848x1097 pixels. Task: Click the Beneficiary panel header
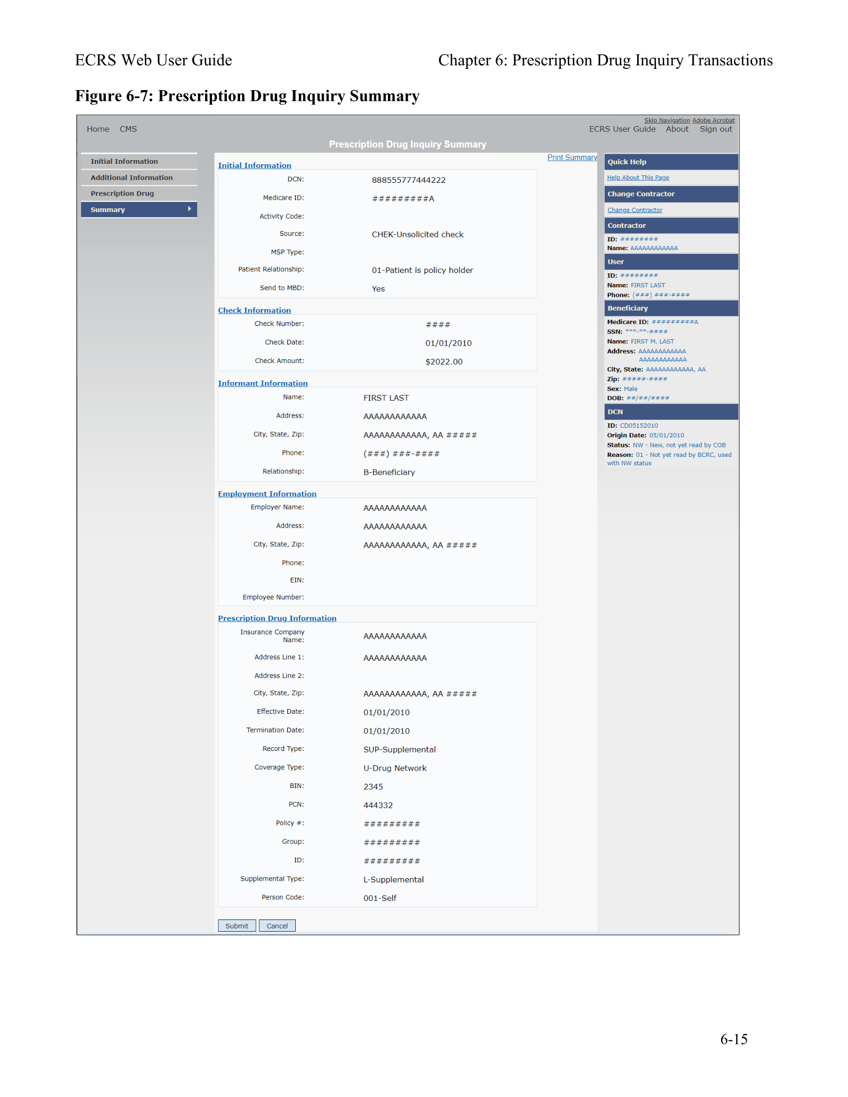point(671,308)
